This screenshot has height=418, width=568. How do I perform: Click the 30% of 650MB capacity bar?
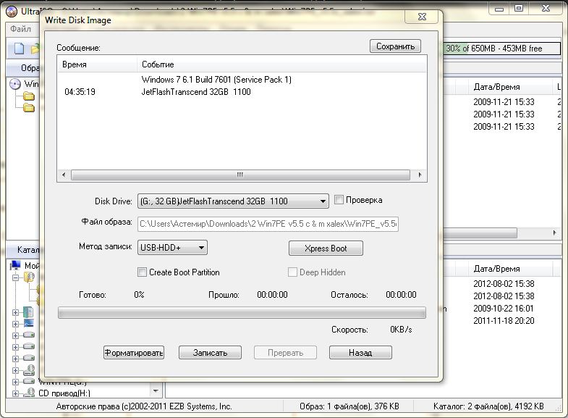502,49
